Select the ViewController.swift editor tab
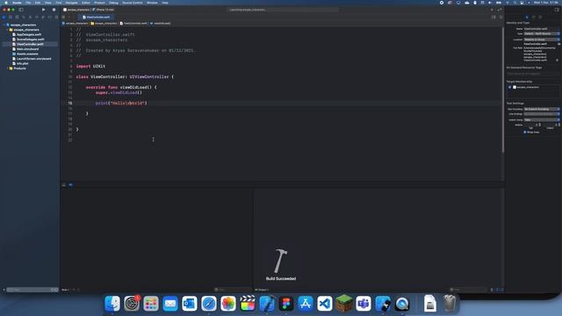 click(x=96, y=17)
